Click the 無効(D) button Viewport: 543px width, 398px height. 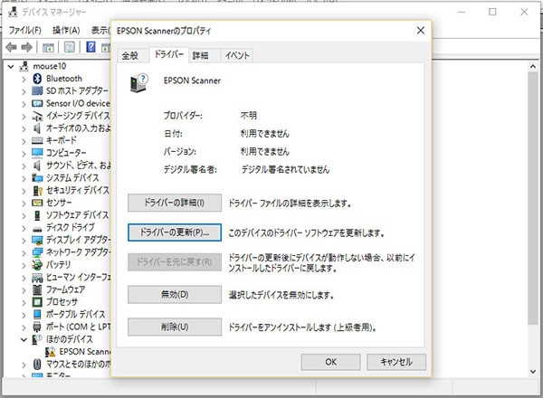coord(175,295)
